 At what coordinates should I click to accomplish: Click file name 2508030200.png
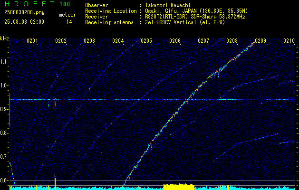[24, 12]
